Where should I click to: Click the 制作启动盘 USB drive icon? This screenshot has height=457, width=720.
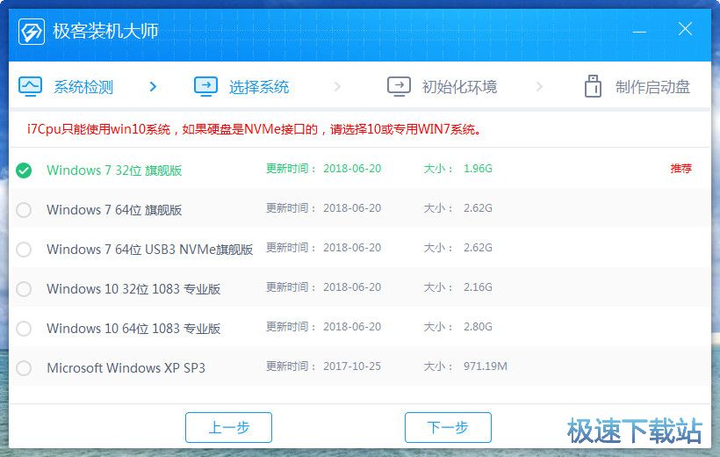593,86
